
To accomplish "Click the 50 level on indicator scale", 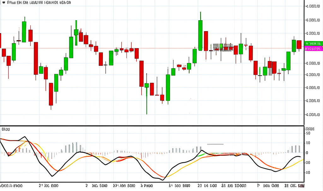I will click(308, 133).
